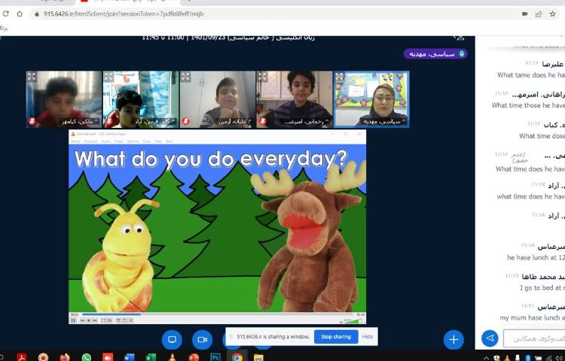Screen dimensions: 565x361
Task: Expand the teacher's webcam tile to fullscreen
Action: point(339,77)
